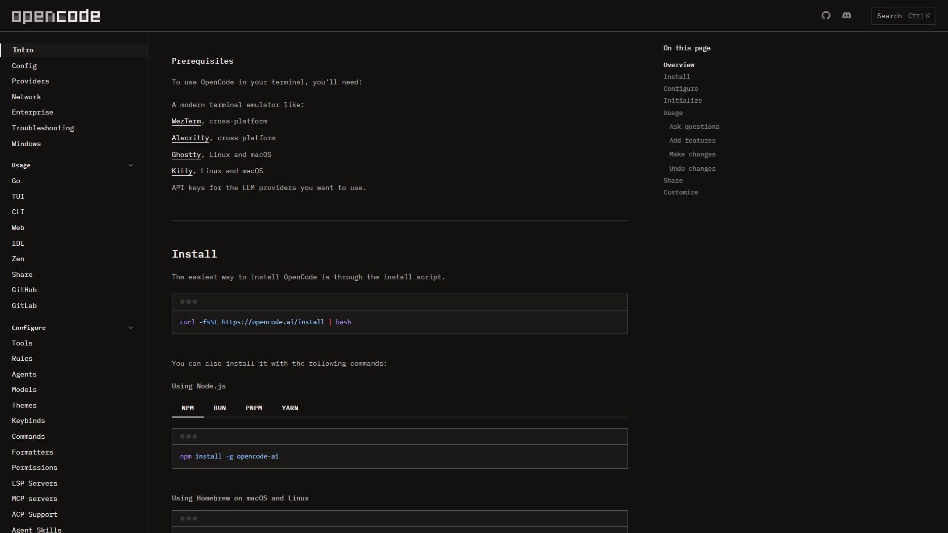The image size is (948, 533).
Task: Jump to Undo changes in outline
Action: 692,169
